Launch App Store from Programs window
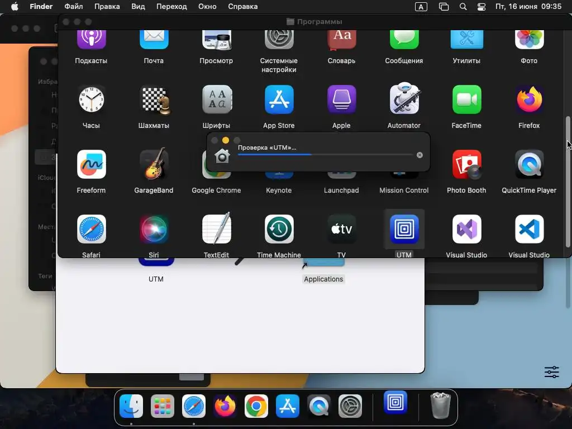The width and height of the screenshot is (572, 429). pyautogui.click(x=279, y=99)
